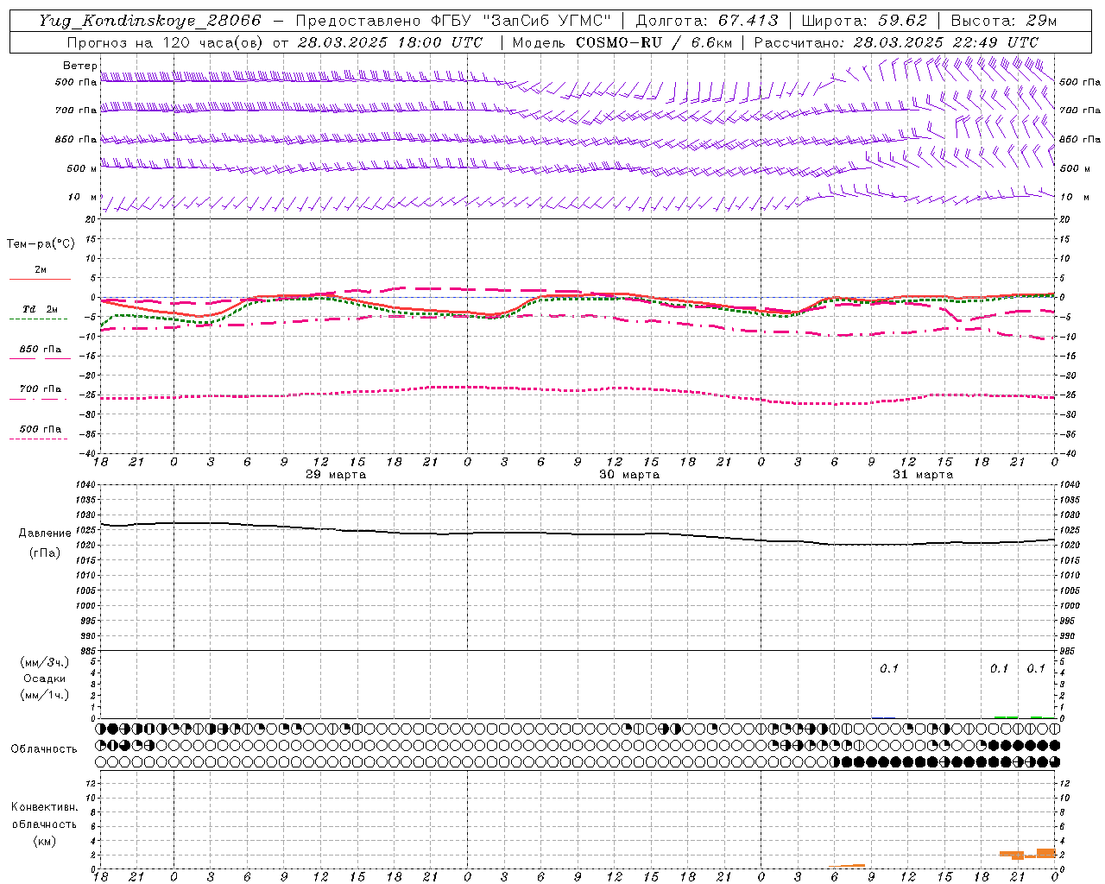Image resolution: width=1105 pixels, height=884 pixels.
Task: Click the Ветер panel label
Action: [x=80, y=66]
